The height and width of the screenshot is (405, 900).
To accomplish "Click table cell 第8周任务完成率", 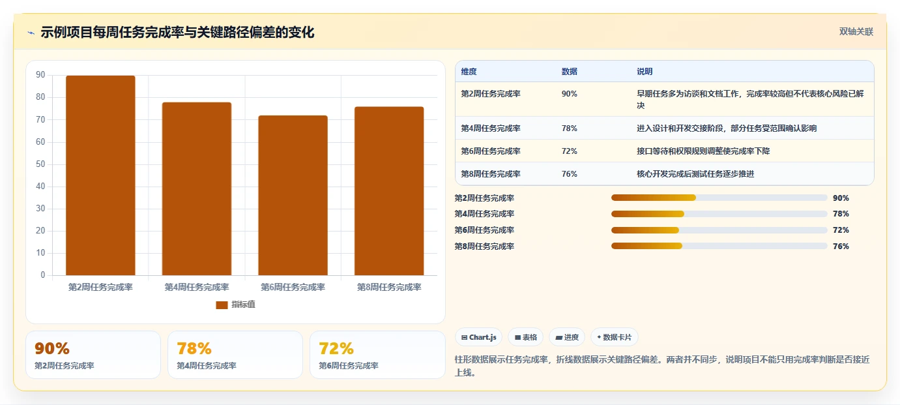I will pos(491,174).
